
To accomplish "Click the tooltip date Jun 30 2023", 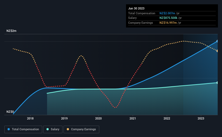I will (136, 8).
